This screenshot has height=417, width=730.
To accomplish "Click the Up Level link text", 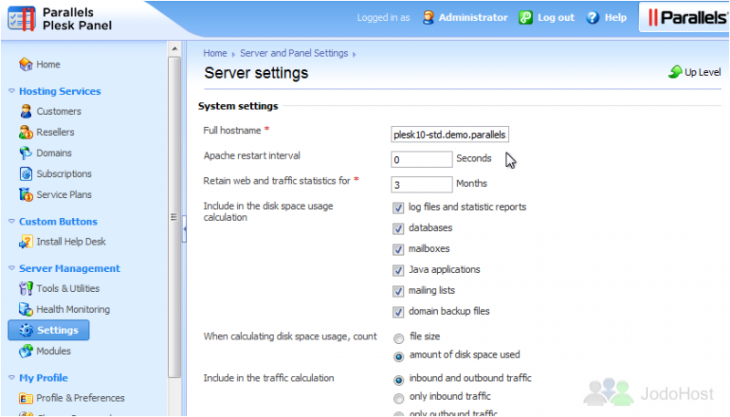I will tap(703, 72).
